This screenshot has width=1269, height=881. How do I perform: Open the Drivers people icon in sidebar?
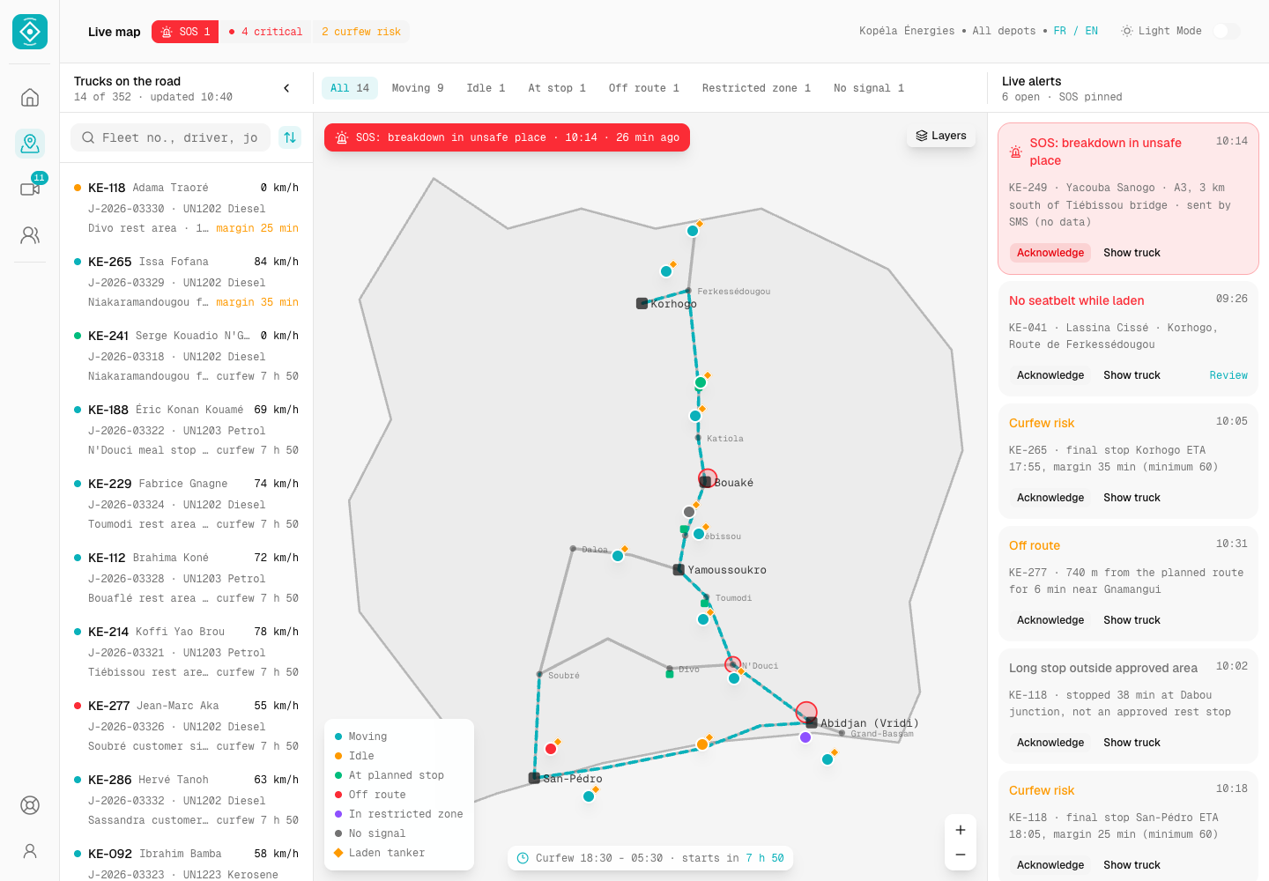[30, 234]
